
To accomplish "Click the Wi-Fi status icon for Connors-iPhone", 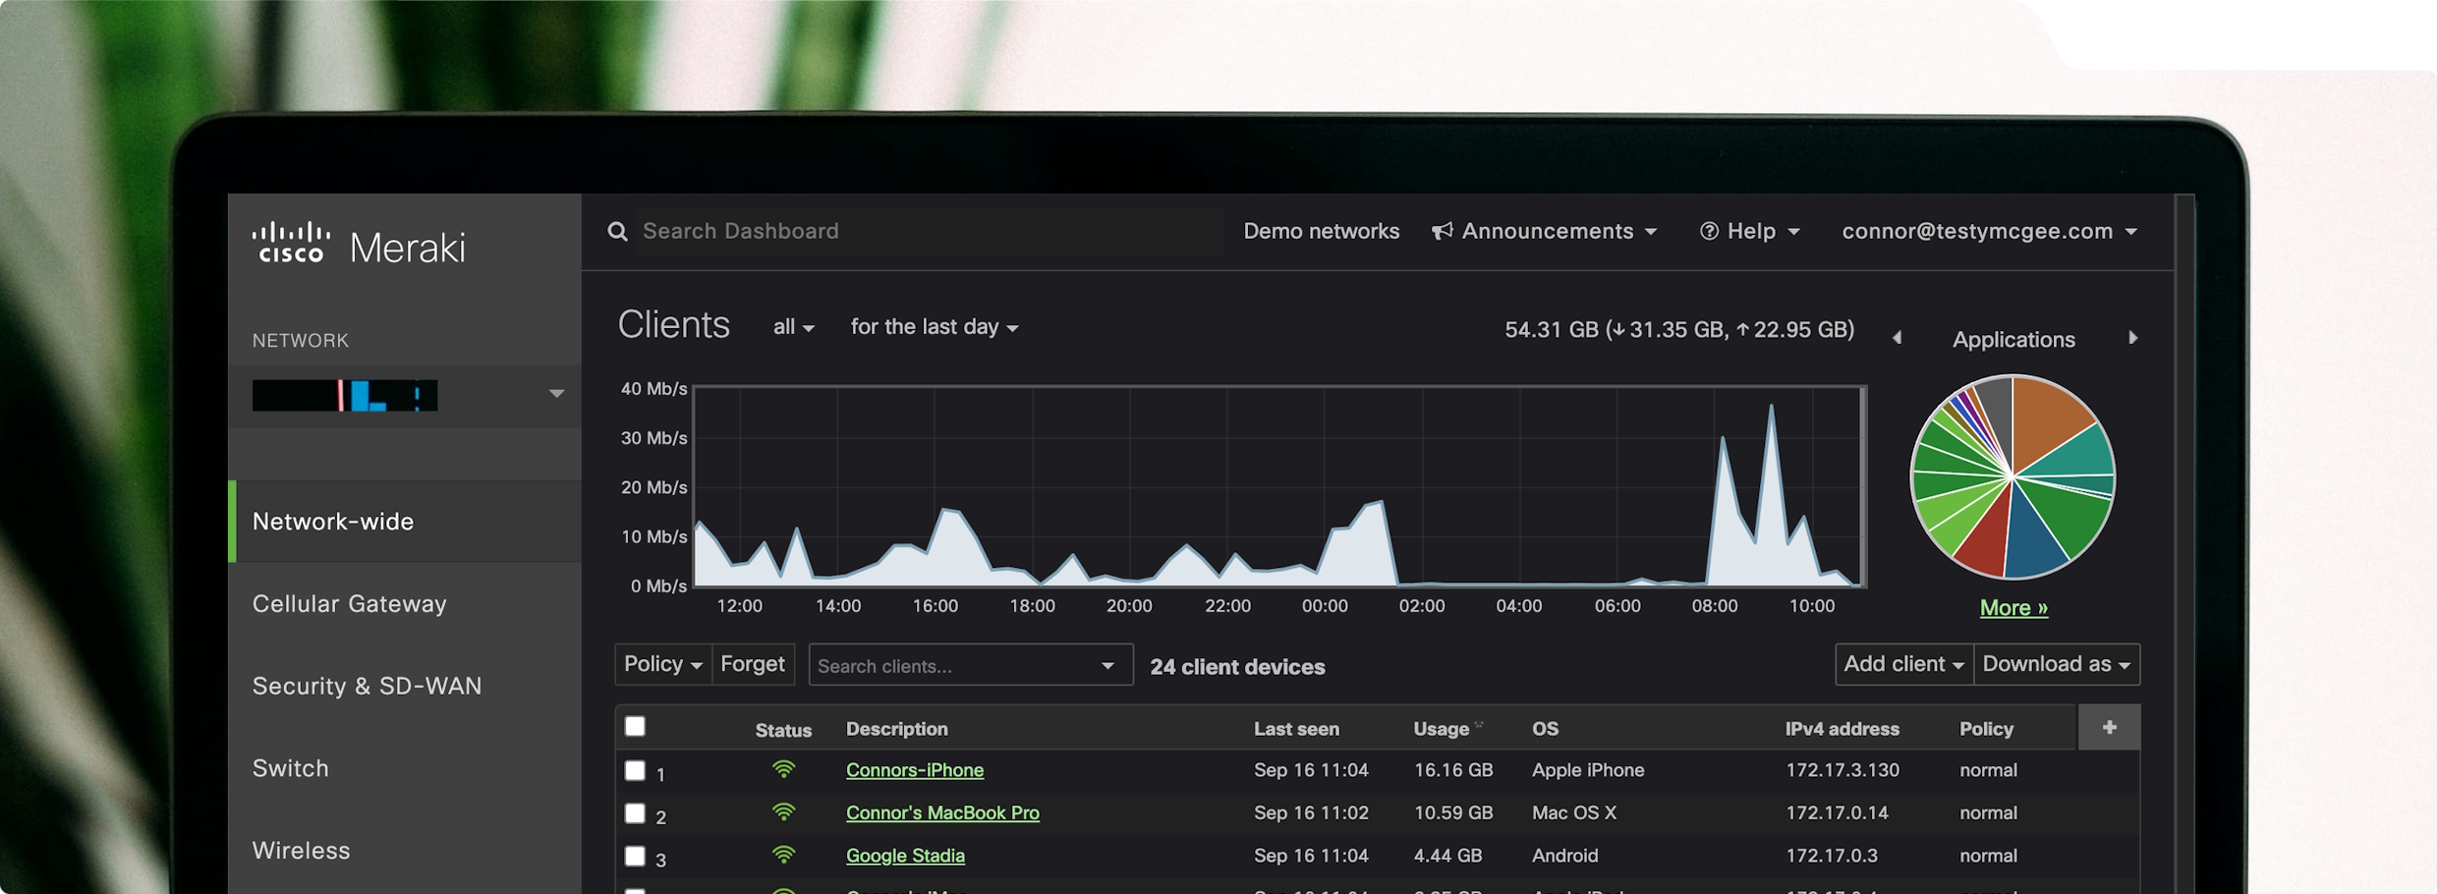I will point(783,769).
